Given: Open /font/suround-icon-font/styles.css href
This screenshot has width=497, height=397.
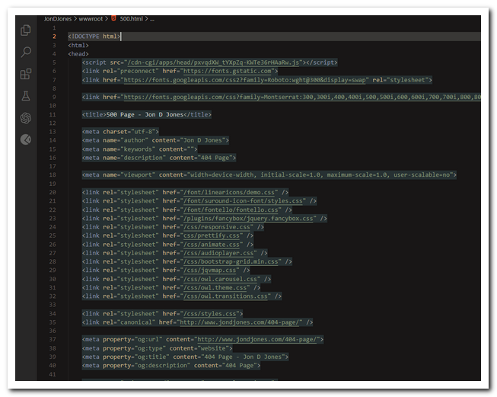Looking at the screenshot, I should point(243,201).
